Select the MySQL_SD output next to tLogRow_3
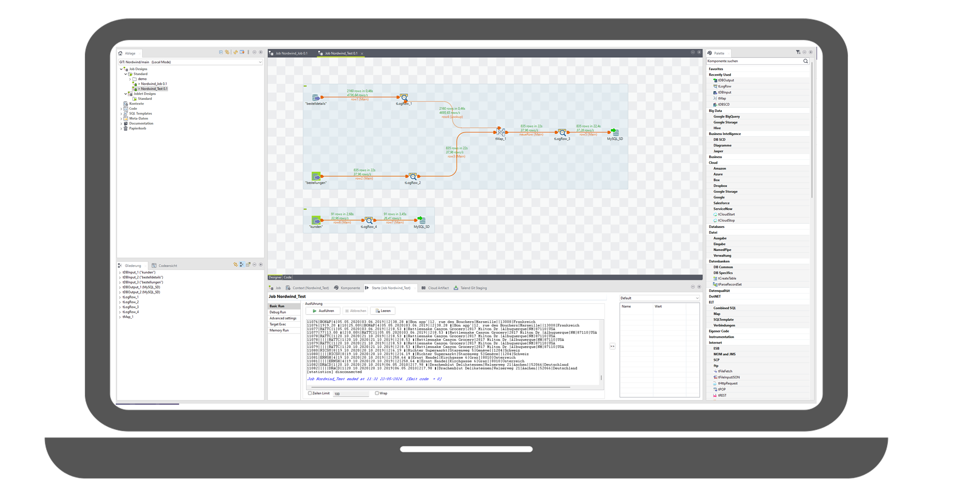Screen dimensions: 953x486 (615, 132)
